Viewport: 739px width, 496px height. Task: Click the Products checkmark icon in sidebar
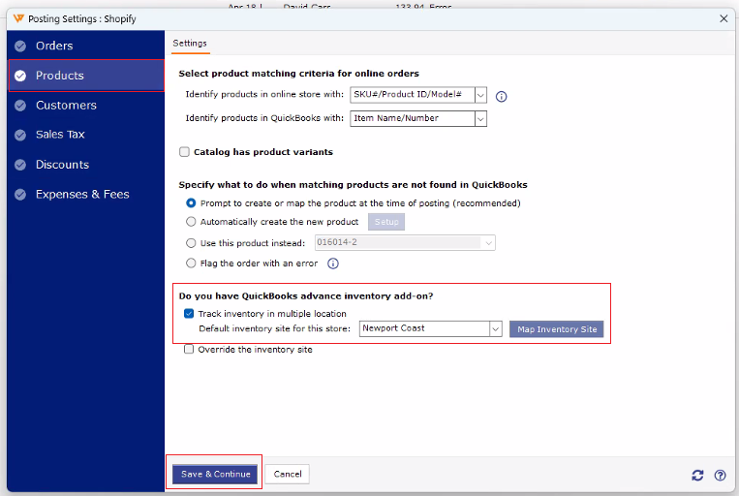click(x=20, y=76)
